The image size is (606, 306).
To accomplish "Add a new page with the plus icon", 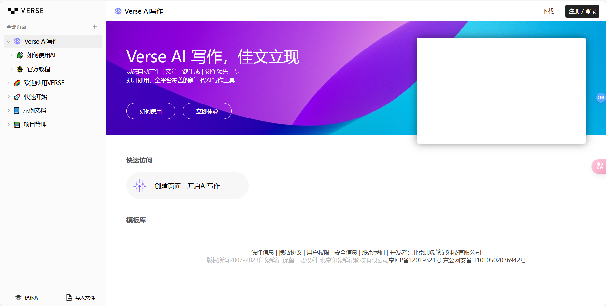I will pyautogui.click(x=95, y=27).
